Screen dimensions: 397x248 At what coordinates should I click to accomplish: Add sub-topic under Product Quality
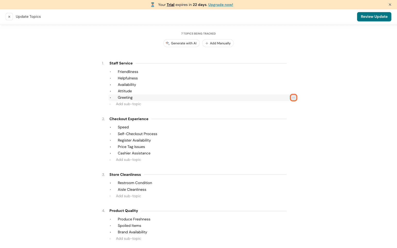[128, 239]
